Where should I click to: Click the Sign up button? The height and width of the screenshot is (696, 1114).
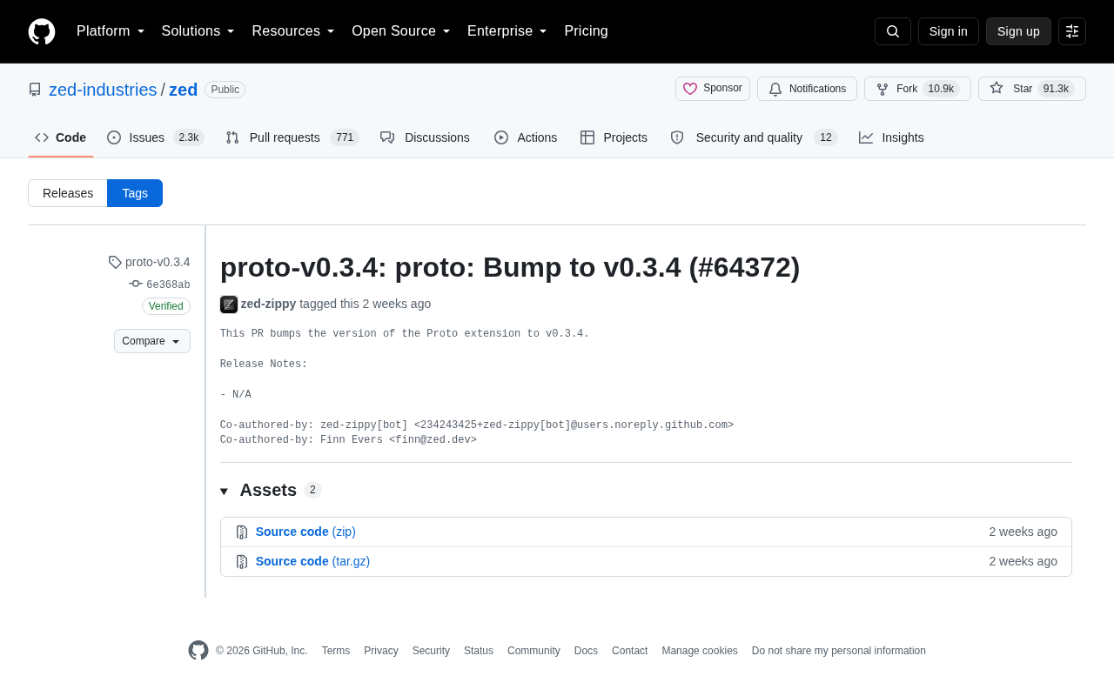click(x=1018, y=31)
